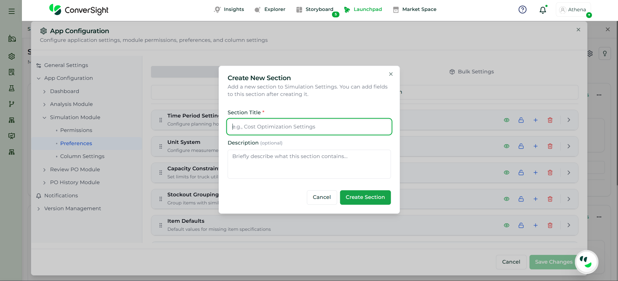
Task: Click the help question mark icon
Action: (x=522, y=10)
